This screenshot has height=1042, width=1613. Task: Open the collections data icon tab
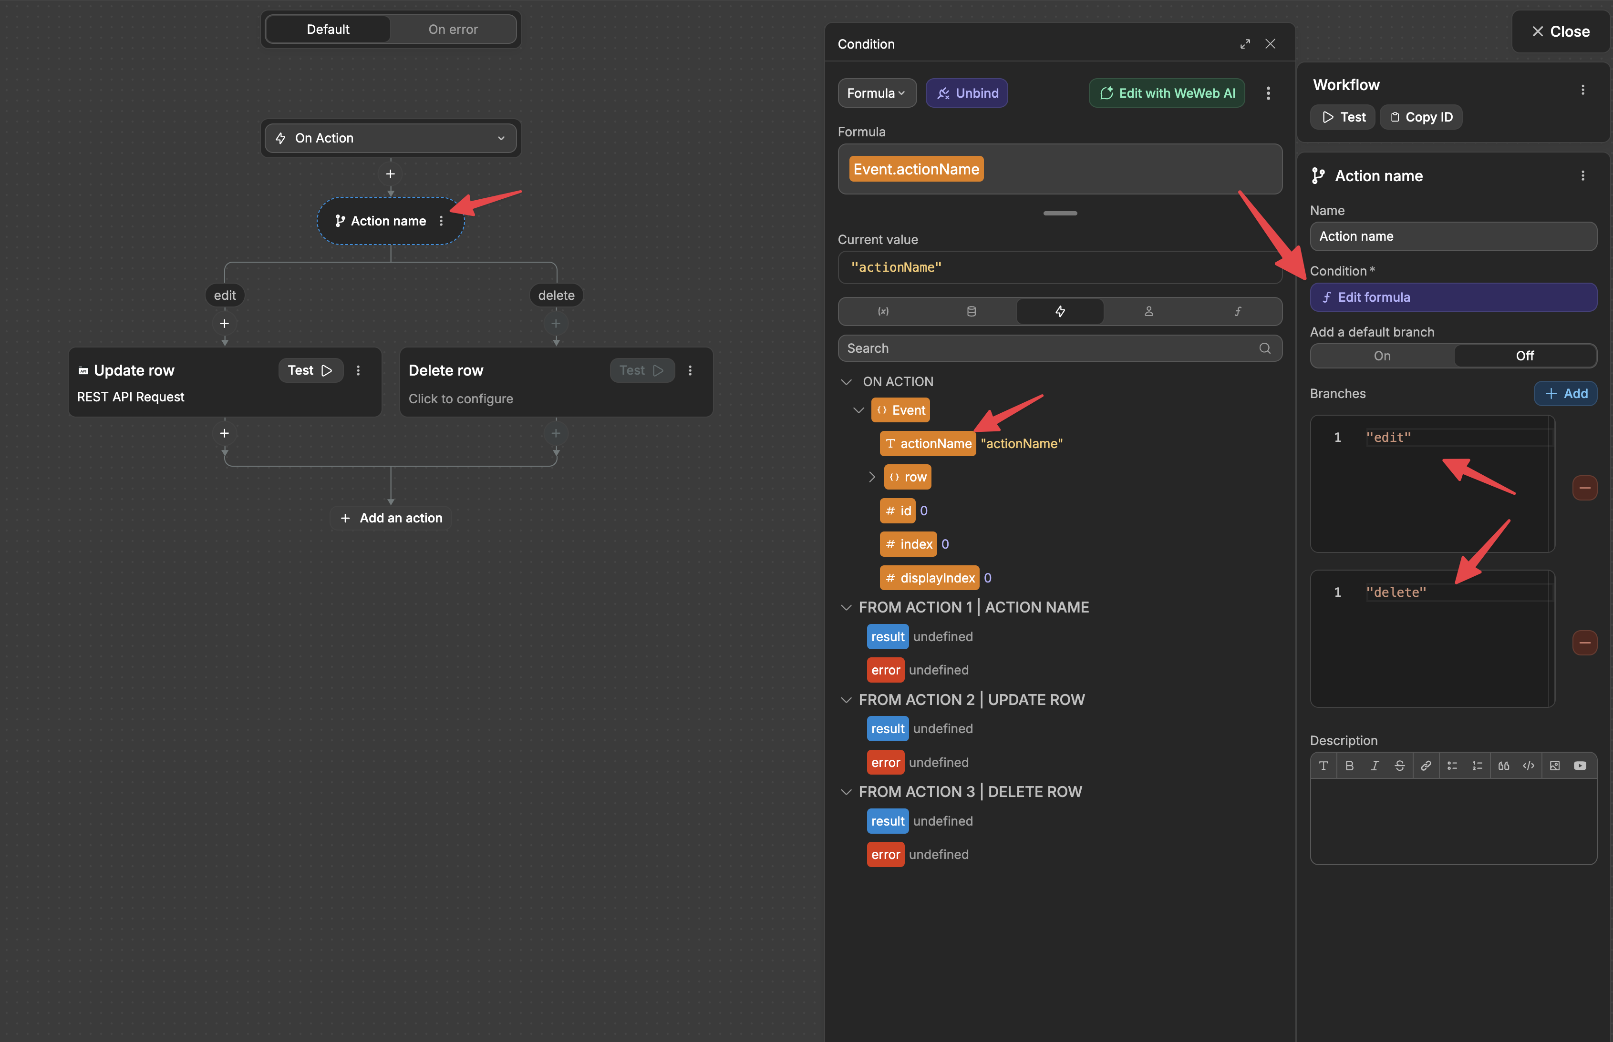[x=972, y=311]
